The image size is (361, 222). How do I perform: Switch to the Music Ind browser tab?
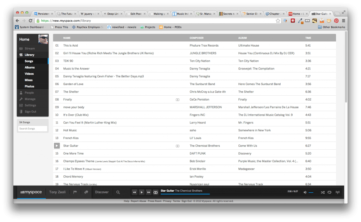point(182,14)
